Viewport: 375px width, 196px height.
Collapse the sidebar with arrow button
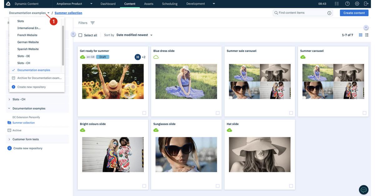tap(73, 34)
